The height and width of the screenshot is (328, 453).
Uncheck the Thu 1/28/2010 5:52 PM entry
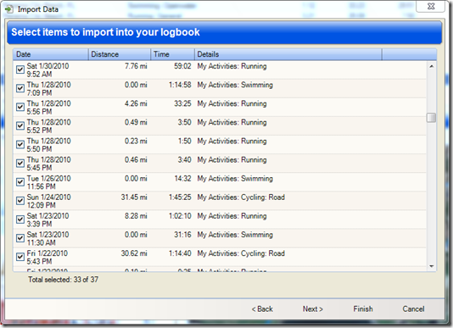[20, 126]
